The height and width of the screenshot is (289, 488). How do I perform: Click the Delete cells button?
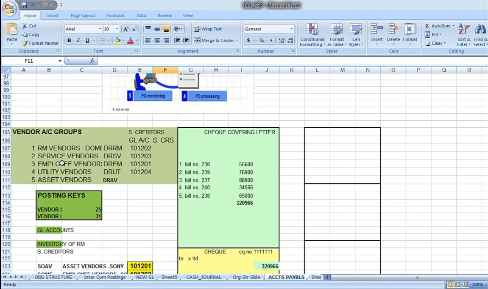[393, 35]
